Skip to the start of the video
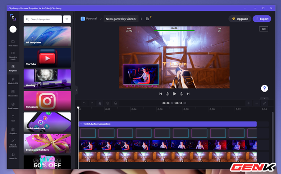This screenshot has width=281, height=174. click(161, 94)
